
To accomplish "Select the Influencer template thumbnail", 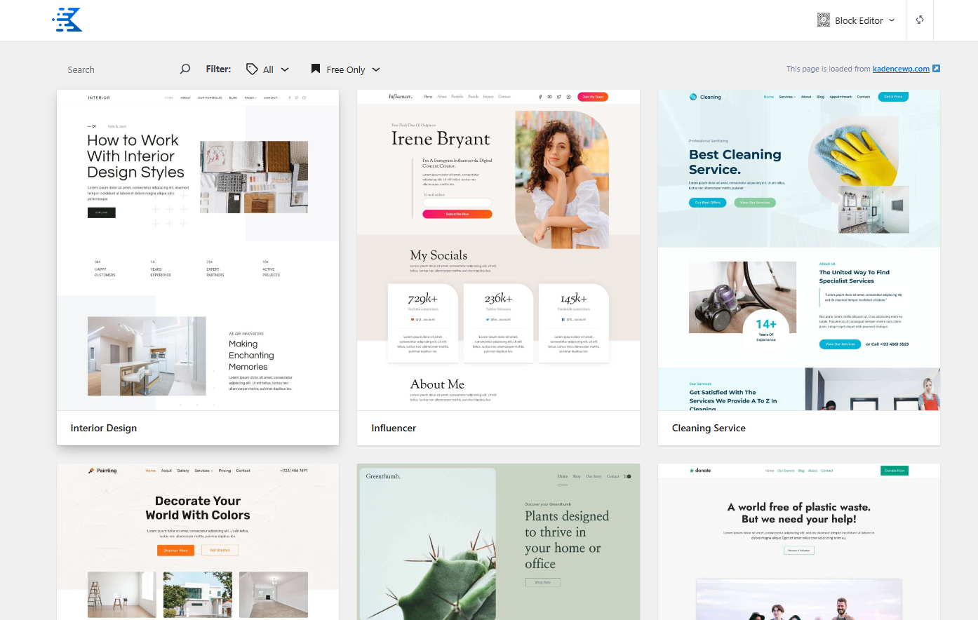I will click(498, 250).
